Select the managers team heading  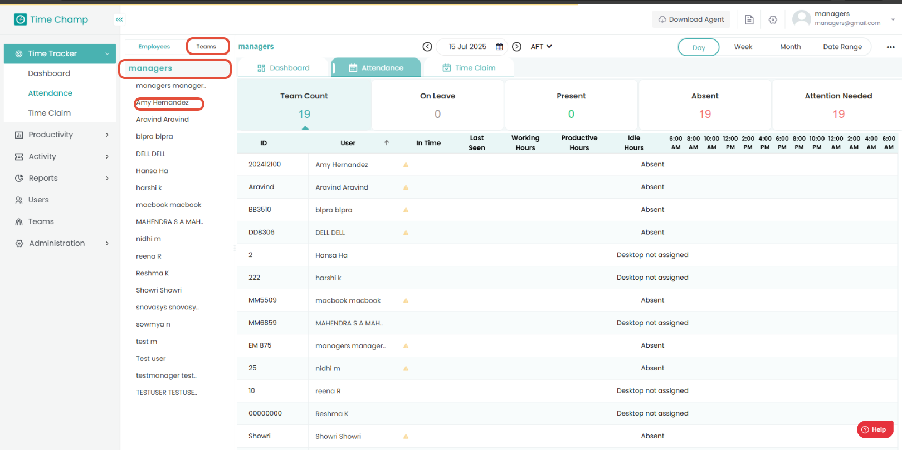[150, 68]
